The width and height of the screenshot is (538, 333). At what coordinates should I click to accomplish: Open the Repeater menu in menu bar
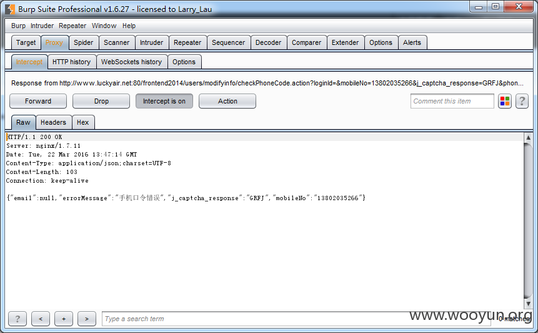coord(72,26)
